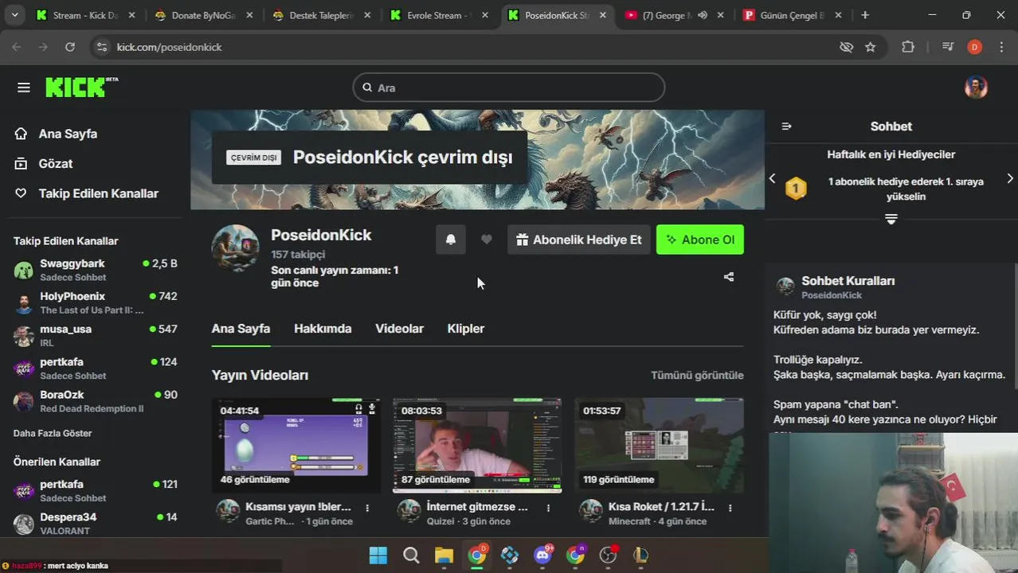Go back in browser history
This screenshot has height=573, width=1018.
(x=17, y=47)
